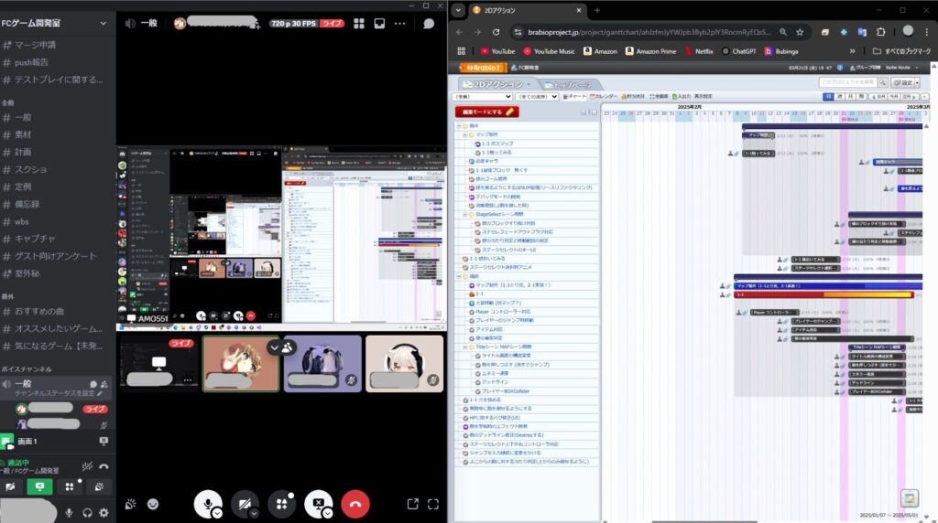The width and height of the screenshot is (938, 523).
Task: Switch to grid view layout icon
Action: [x=358, y=24]
